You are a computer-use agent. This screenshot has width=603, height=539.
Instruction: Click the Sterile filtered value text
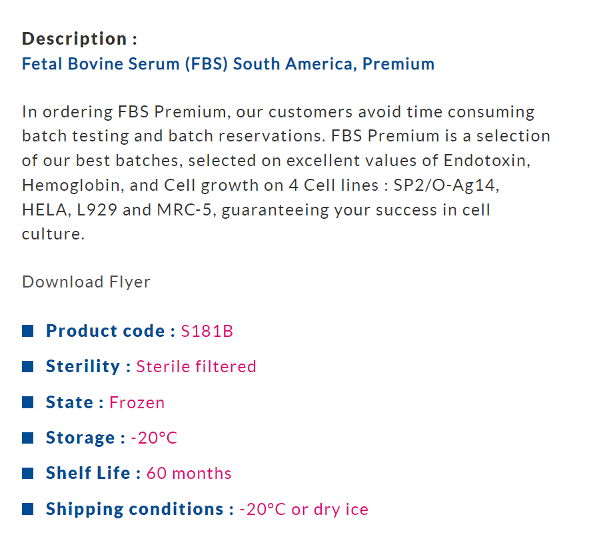196,366
